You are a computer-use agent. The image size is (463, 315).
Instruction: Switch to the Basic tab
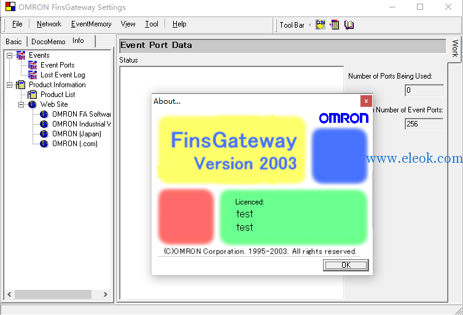tap(14, 42)
